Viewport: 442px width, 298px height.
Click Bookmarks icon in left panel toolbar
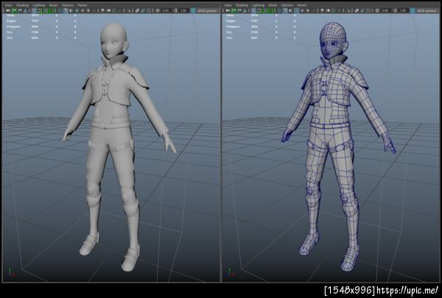pyautogui.click(x=25, y=11)
